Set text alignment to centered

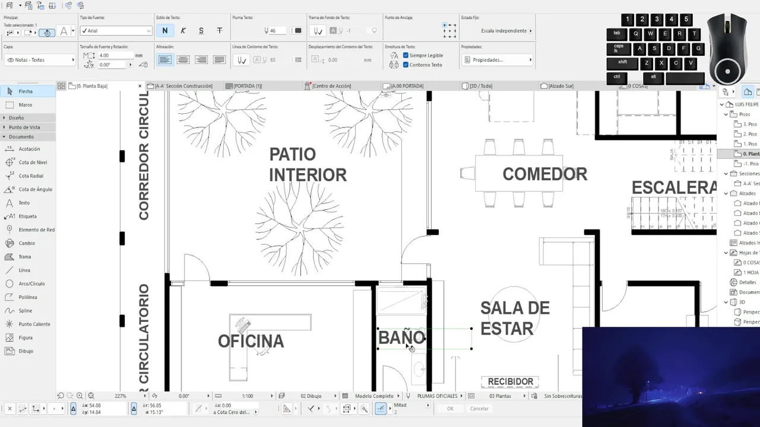pos(183,60)
